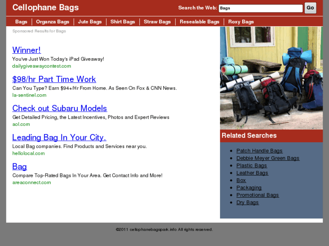Click the Local Bag companies description text
Image resolution: width=329 pixels, height=246 pixels.
pos(80,146)
